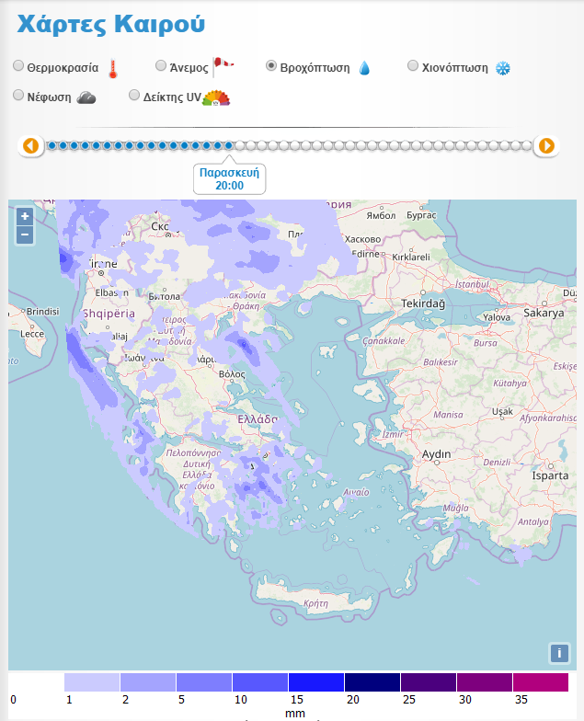
Task: Click the windsock wind icon
Action: tap(223, 68)
